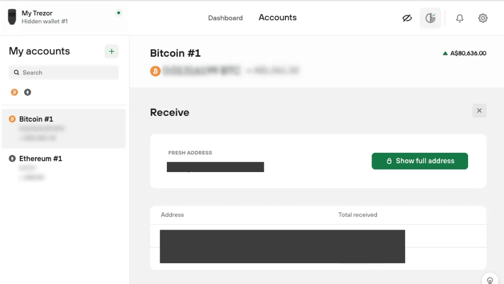The width and height of the screenshot is (504, 284).
Task: Select the Bitcoin #1 account
Action: point(63,129)
